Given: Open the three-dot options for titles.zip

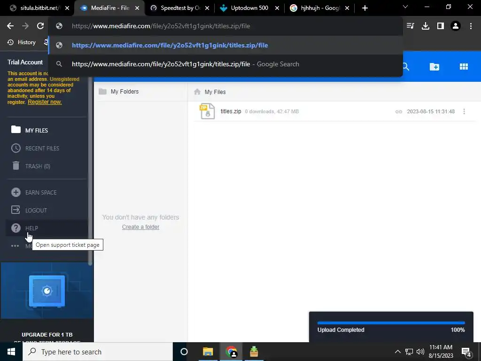Looking at the screenshot, I should pyautogui.click(x=464, y=111).
